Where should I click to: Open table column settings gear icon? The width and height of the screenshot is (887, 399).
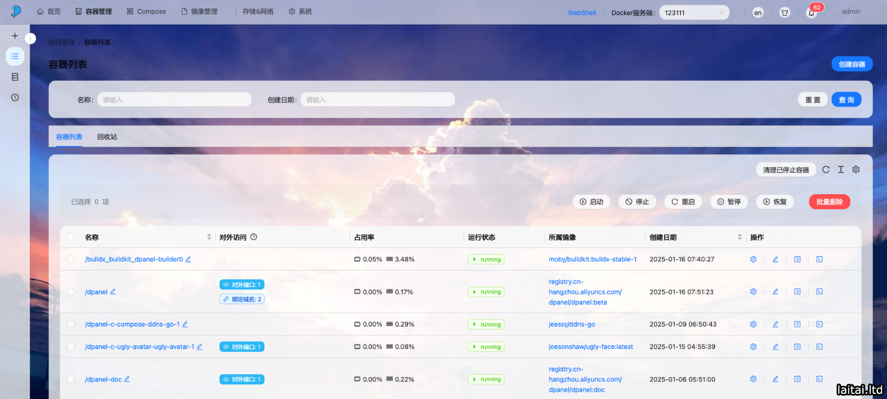pos(856,169)
